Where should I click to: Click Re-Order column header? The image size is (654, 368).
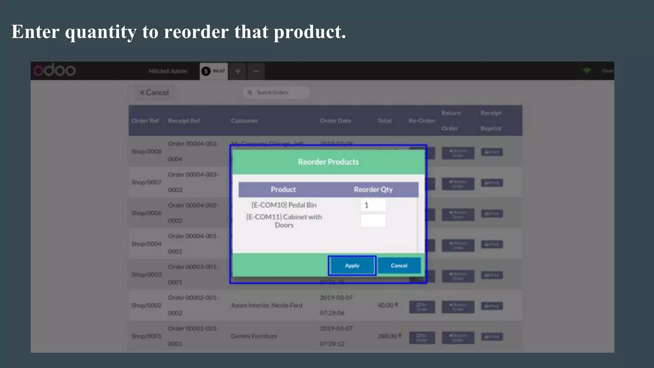click(422, 121)
